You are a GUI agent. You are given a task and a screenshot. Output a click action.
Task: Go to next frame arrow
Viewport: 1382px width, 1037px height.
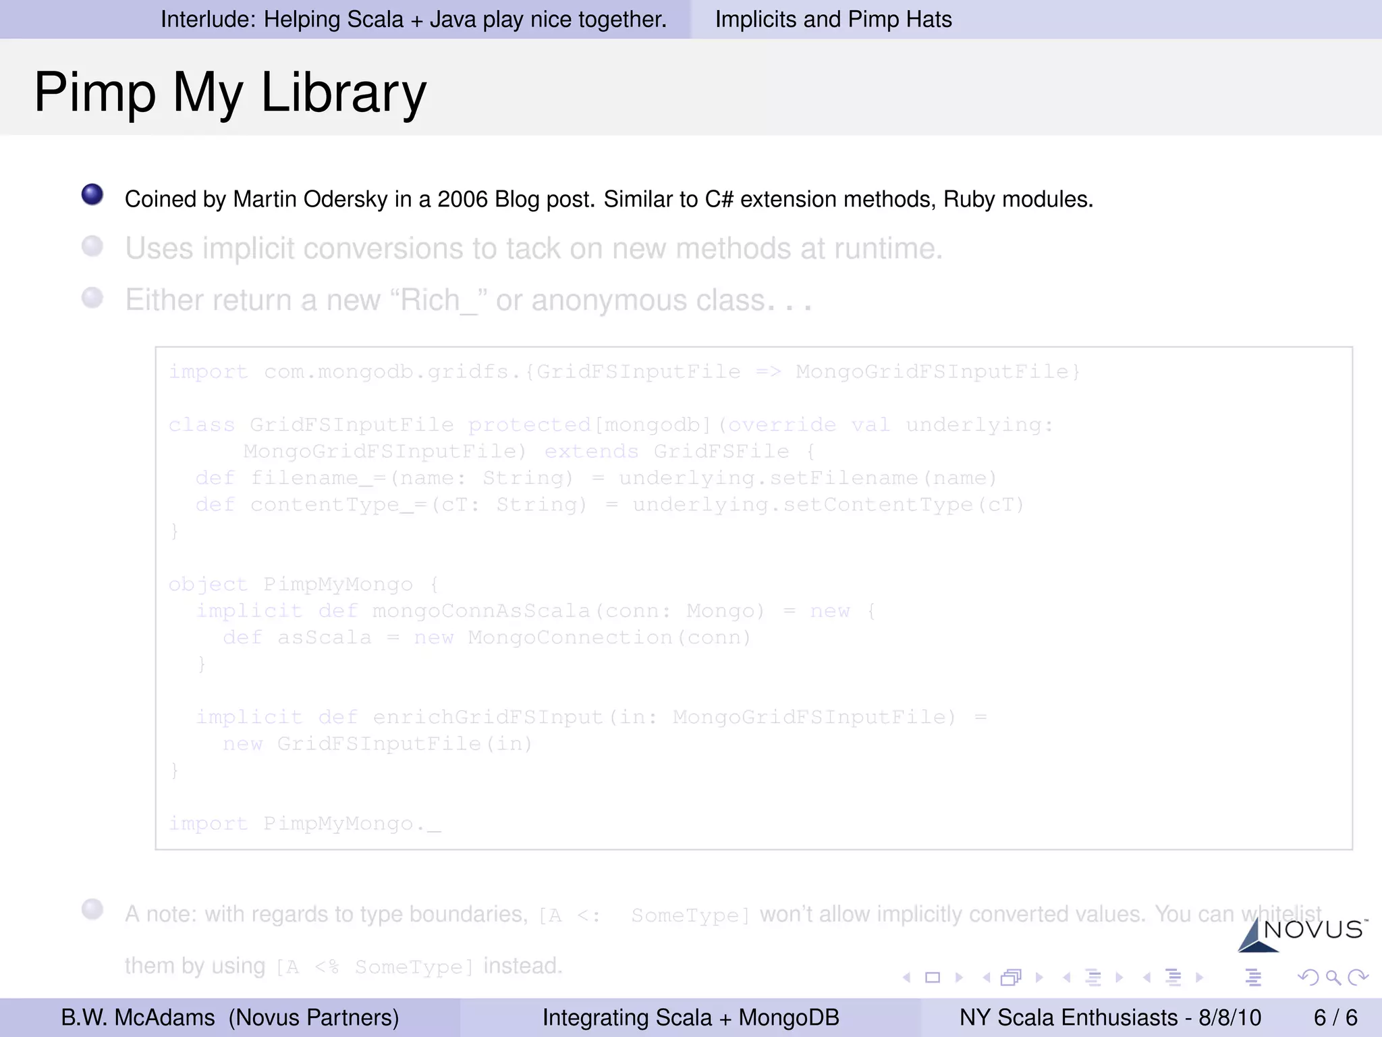click(x=1039, y=977)
